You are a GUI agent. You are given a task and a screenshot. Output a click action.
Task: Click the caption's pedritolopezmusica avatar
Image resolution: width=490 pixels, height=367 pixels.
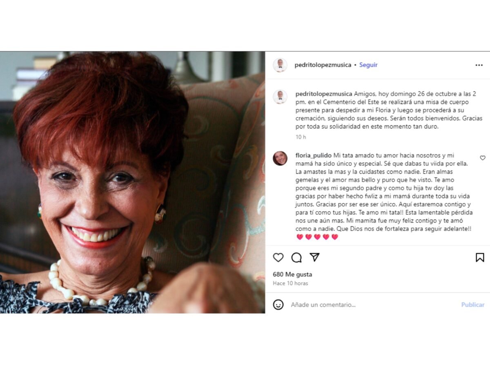click(x=280, y=97)
